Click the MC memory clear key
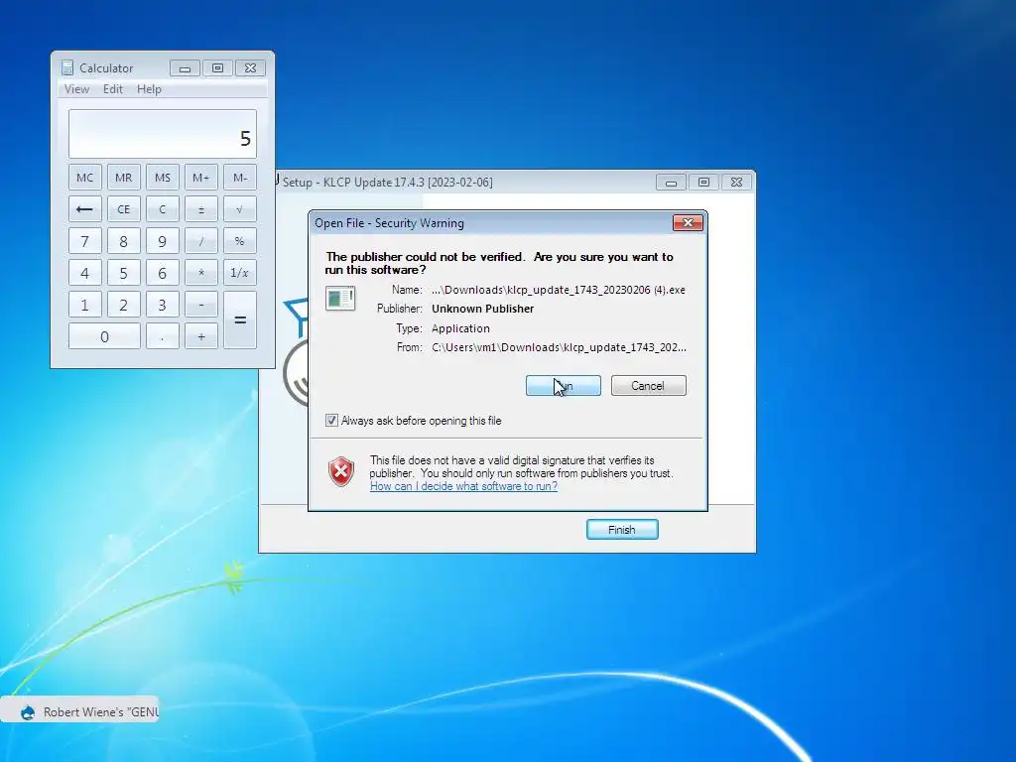 click(85, 178)
